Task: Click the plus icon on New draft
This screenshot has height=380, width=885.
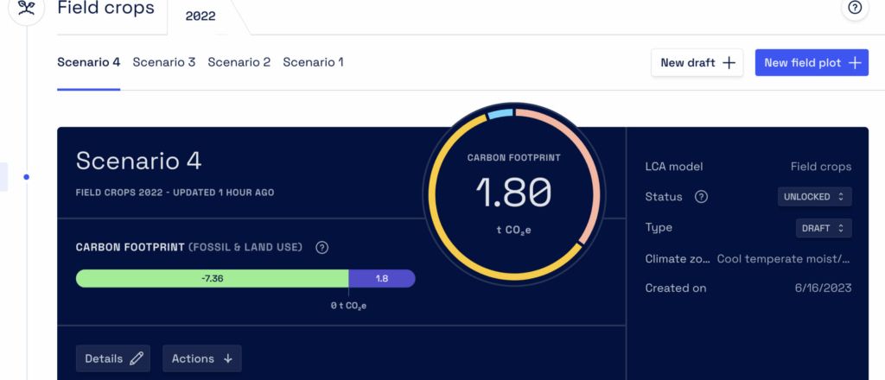Action: (729, 62)
